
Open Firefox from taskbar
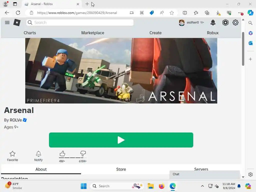pyautogui.click(x=161, y=186)
